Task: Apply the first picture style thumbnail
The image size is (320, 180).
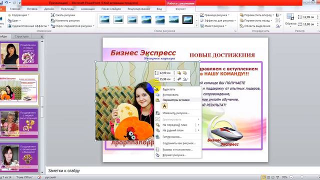Action: pyautogui.click(x=104, y=19)
